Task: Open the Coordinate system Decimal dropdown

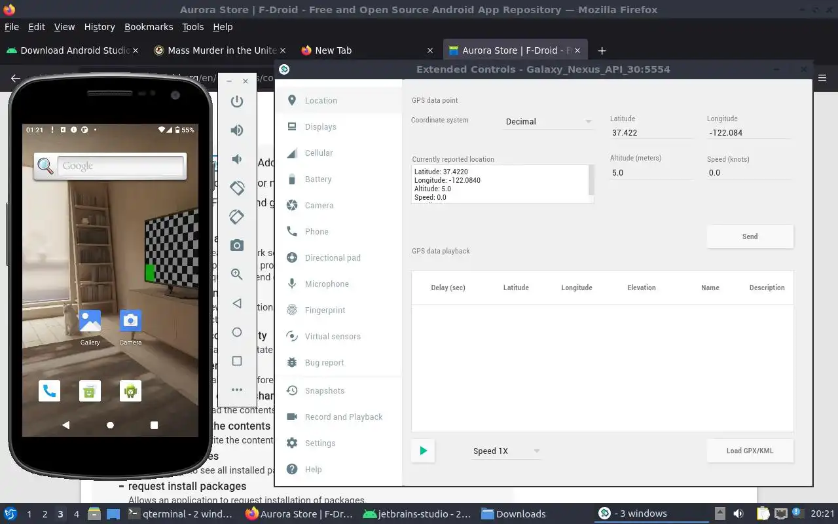Action: pos(549,121)
